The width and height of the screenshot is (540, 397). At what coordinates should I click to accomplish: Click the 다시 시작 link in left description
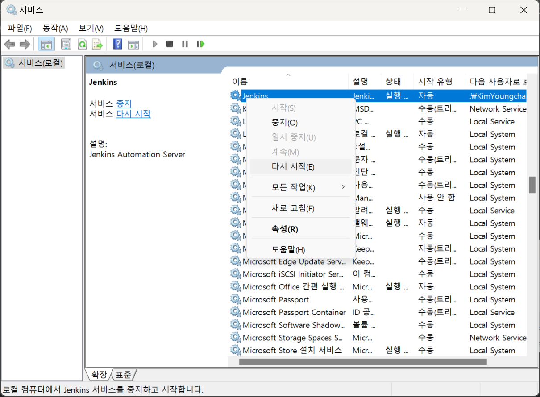[133, 114]
